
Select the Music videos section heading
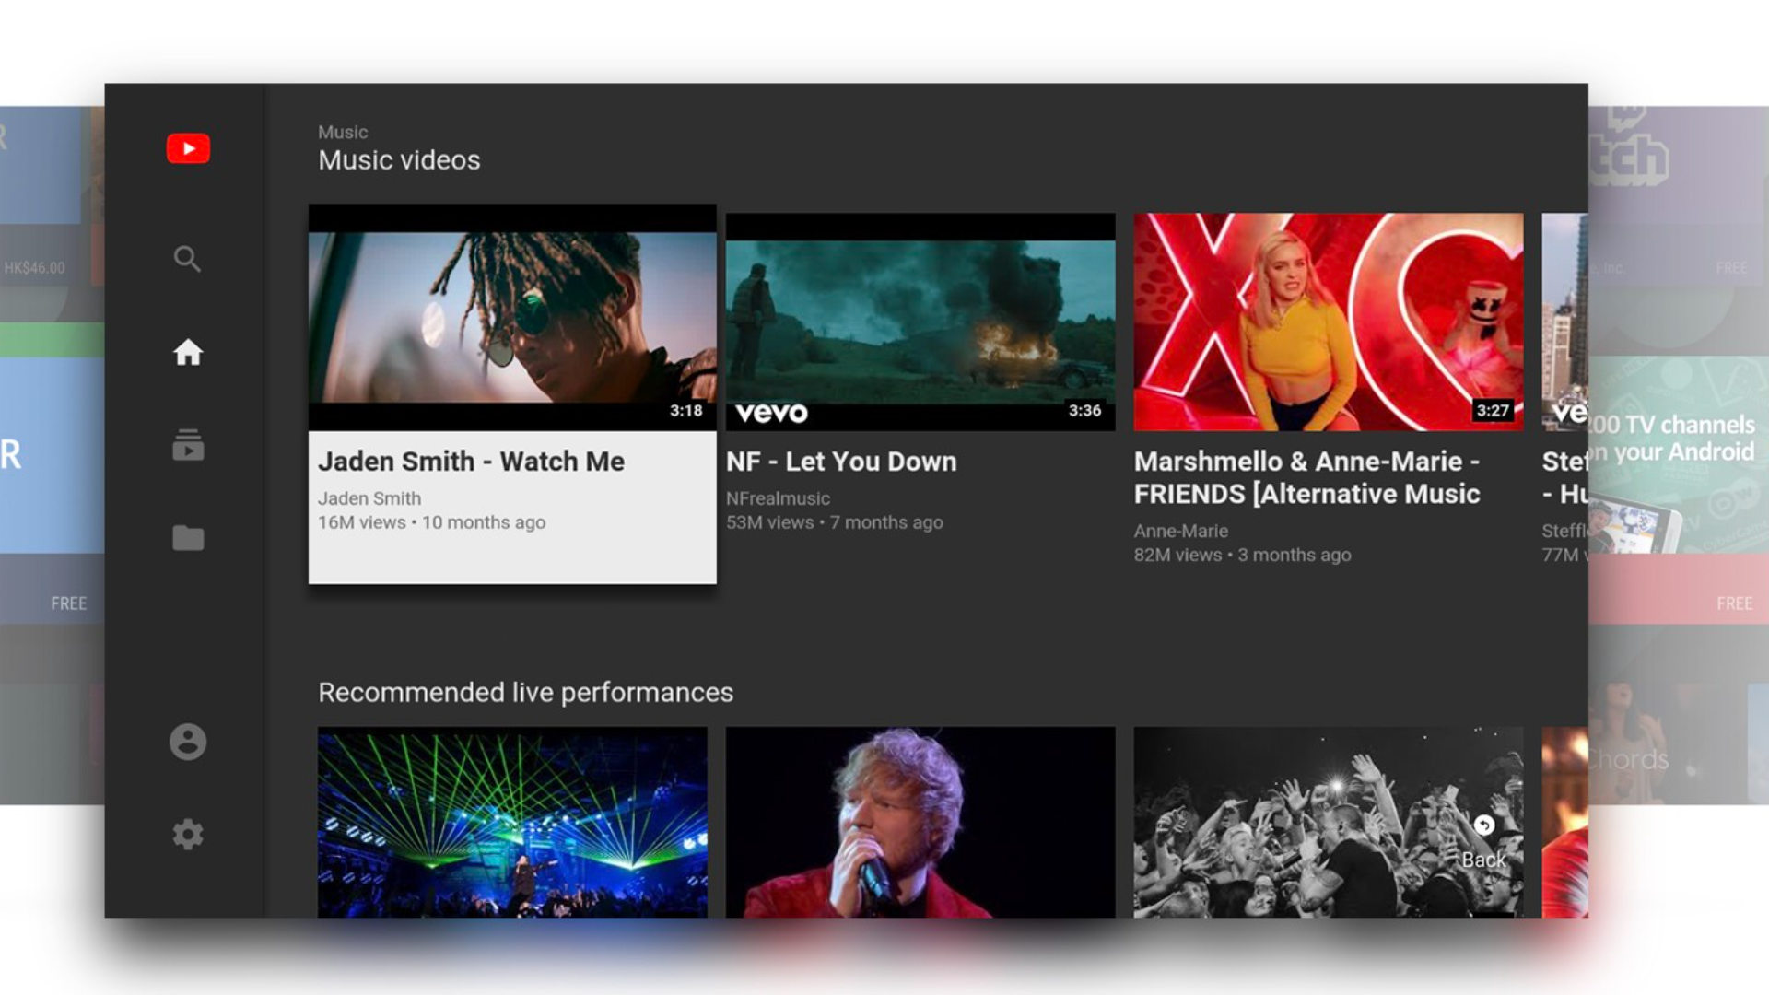(x=399, y=160)
